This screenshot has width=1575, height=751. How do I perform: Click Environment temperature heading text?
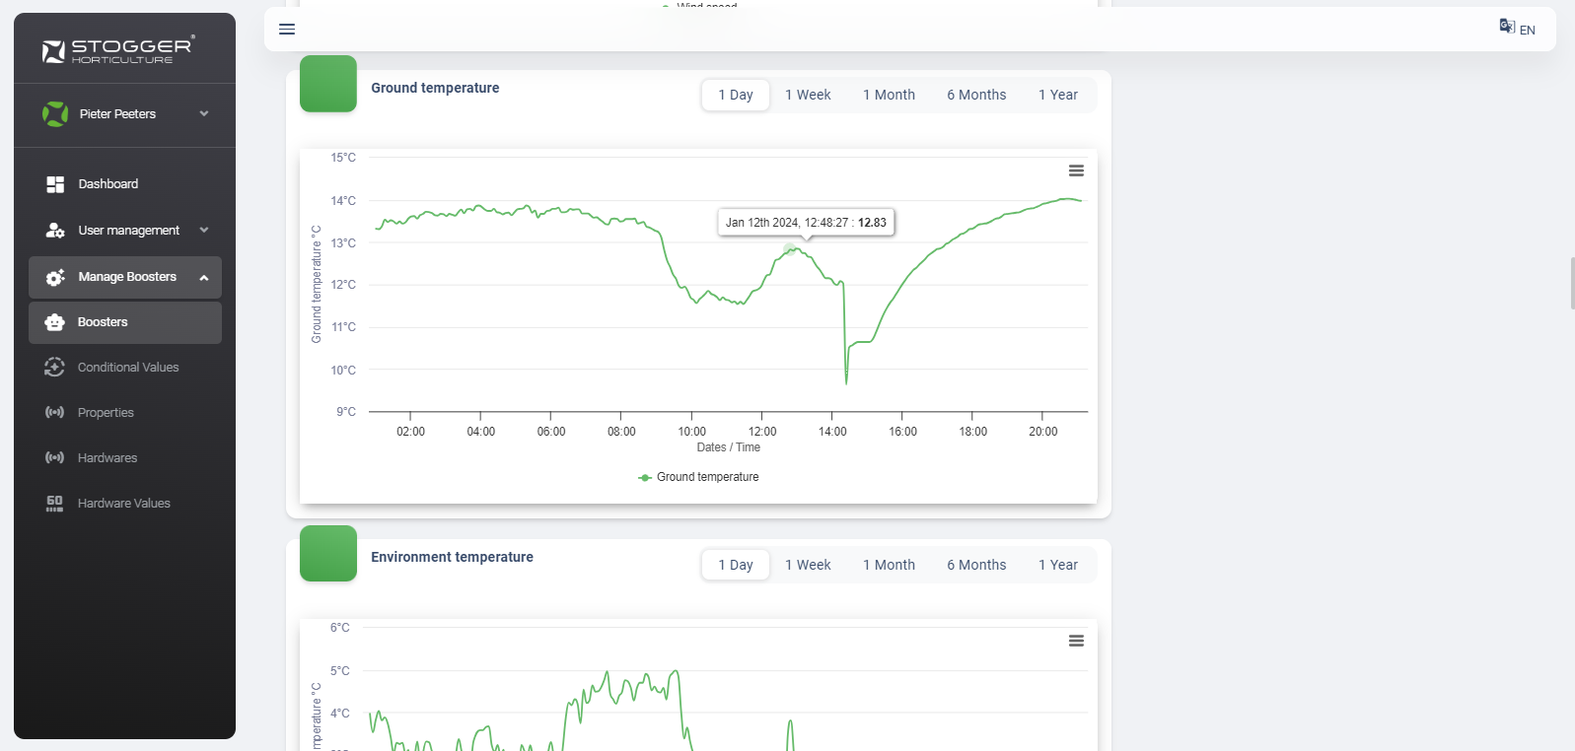452,557
